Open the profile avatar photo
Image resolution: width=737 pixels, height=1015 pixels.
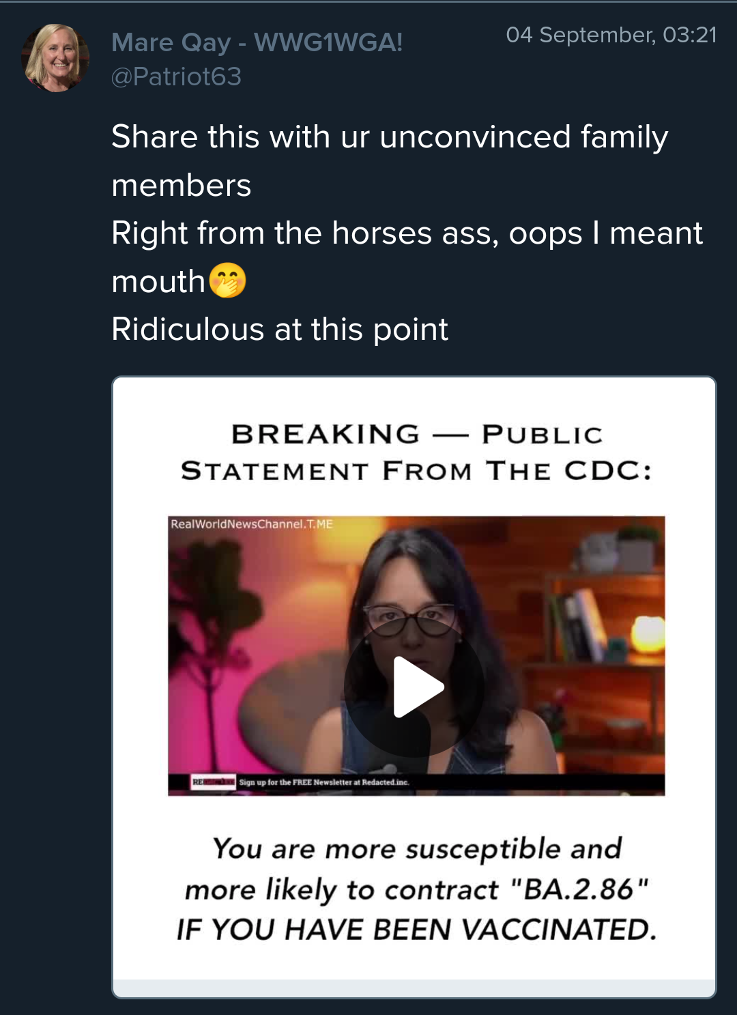[x=55, y=58]
